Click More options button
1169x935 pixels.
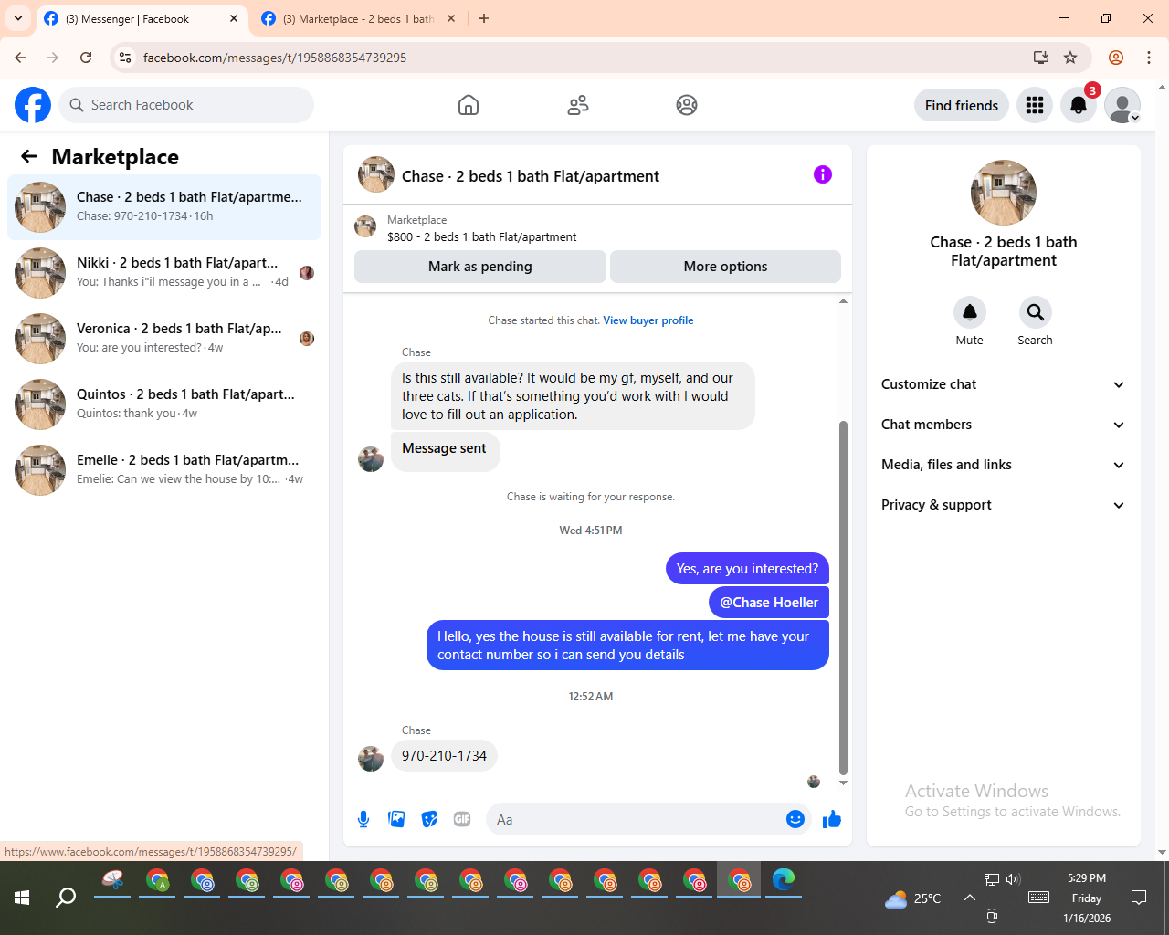click(x=725, y=267)
